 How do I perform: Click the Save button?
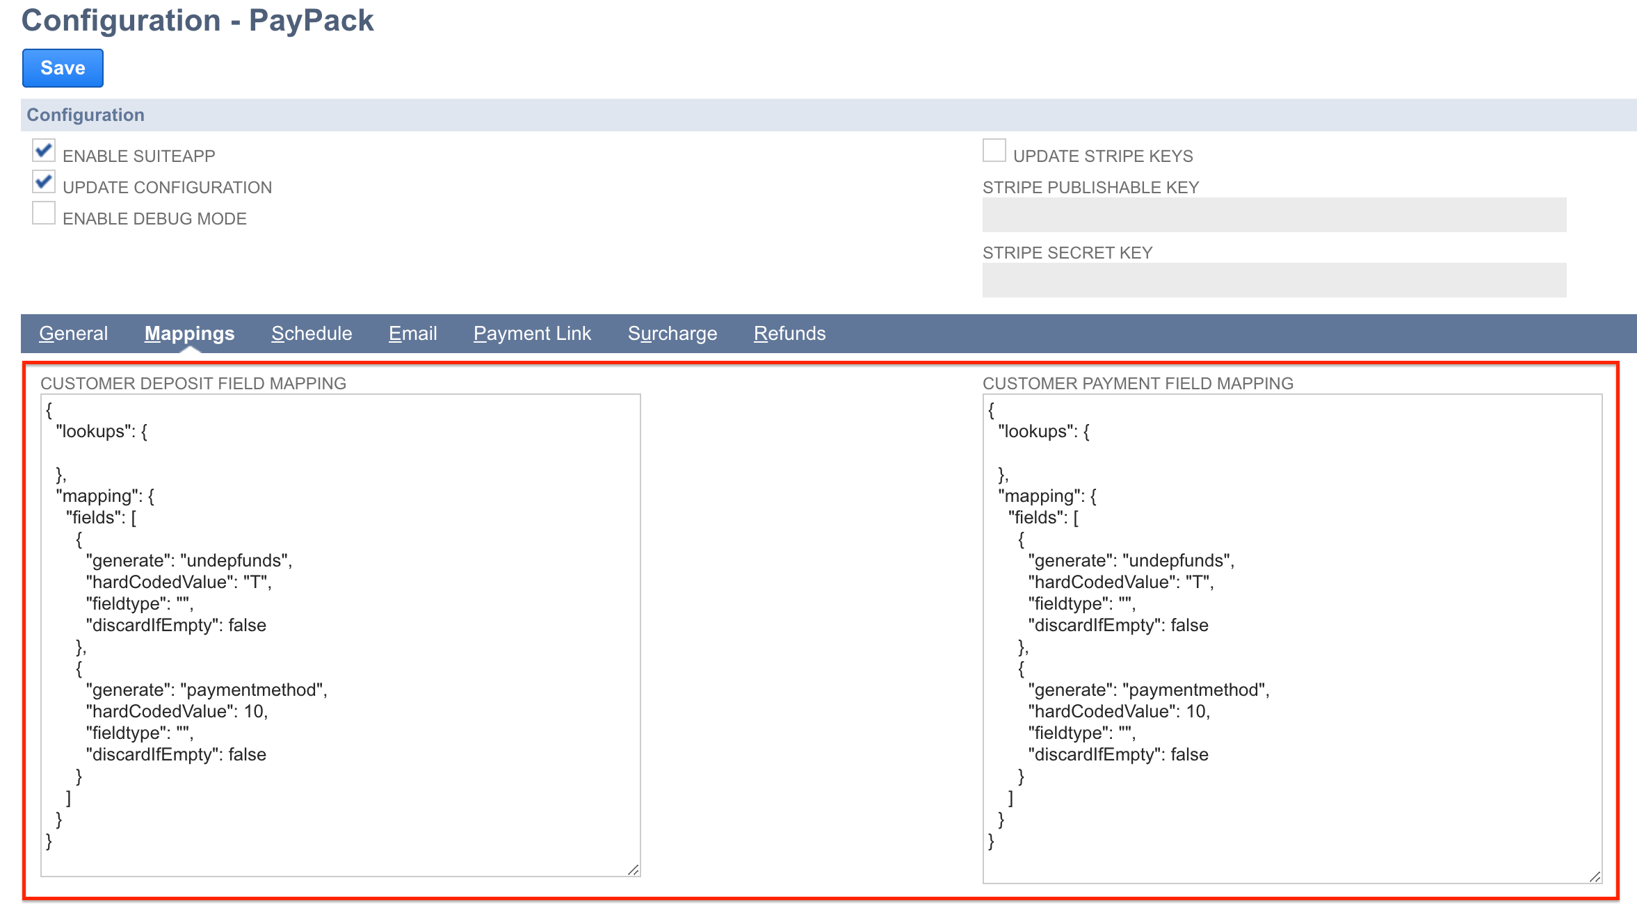tap(62, 67)
